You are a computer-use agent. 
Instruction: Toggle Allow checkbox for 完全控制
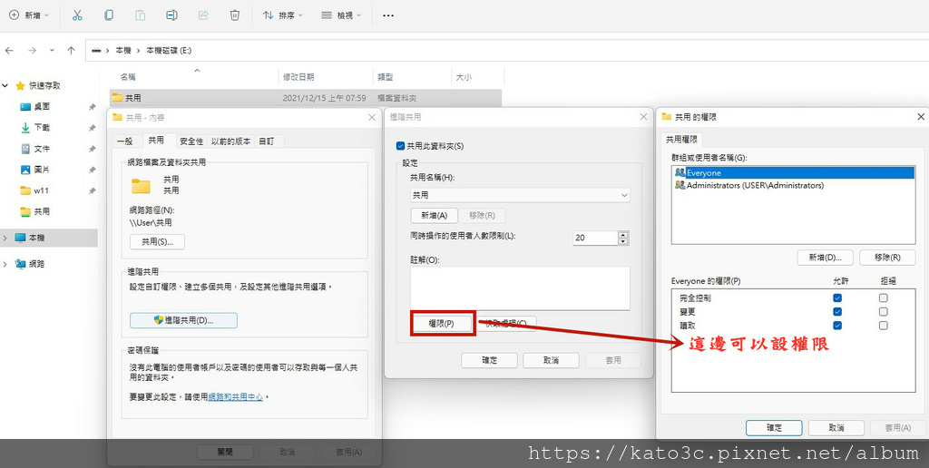point(837,298)
